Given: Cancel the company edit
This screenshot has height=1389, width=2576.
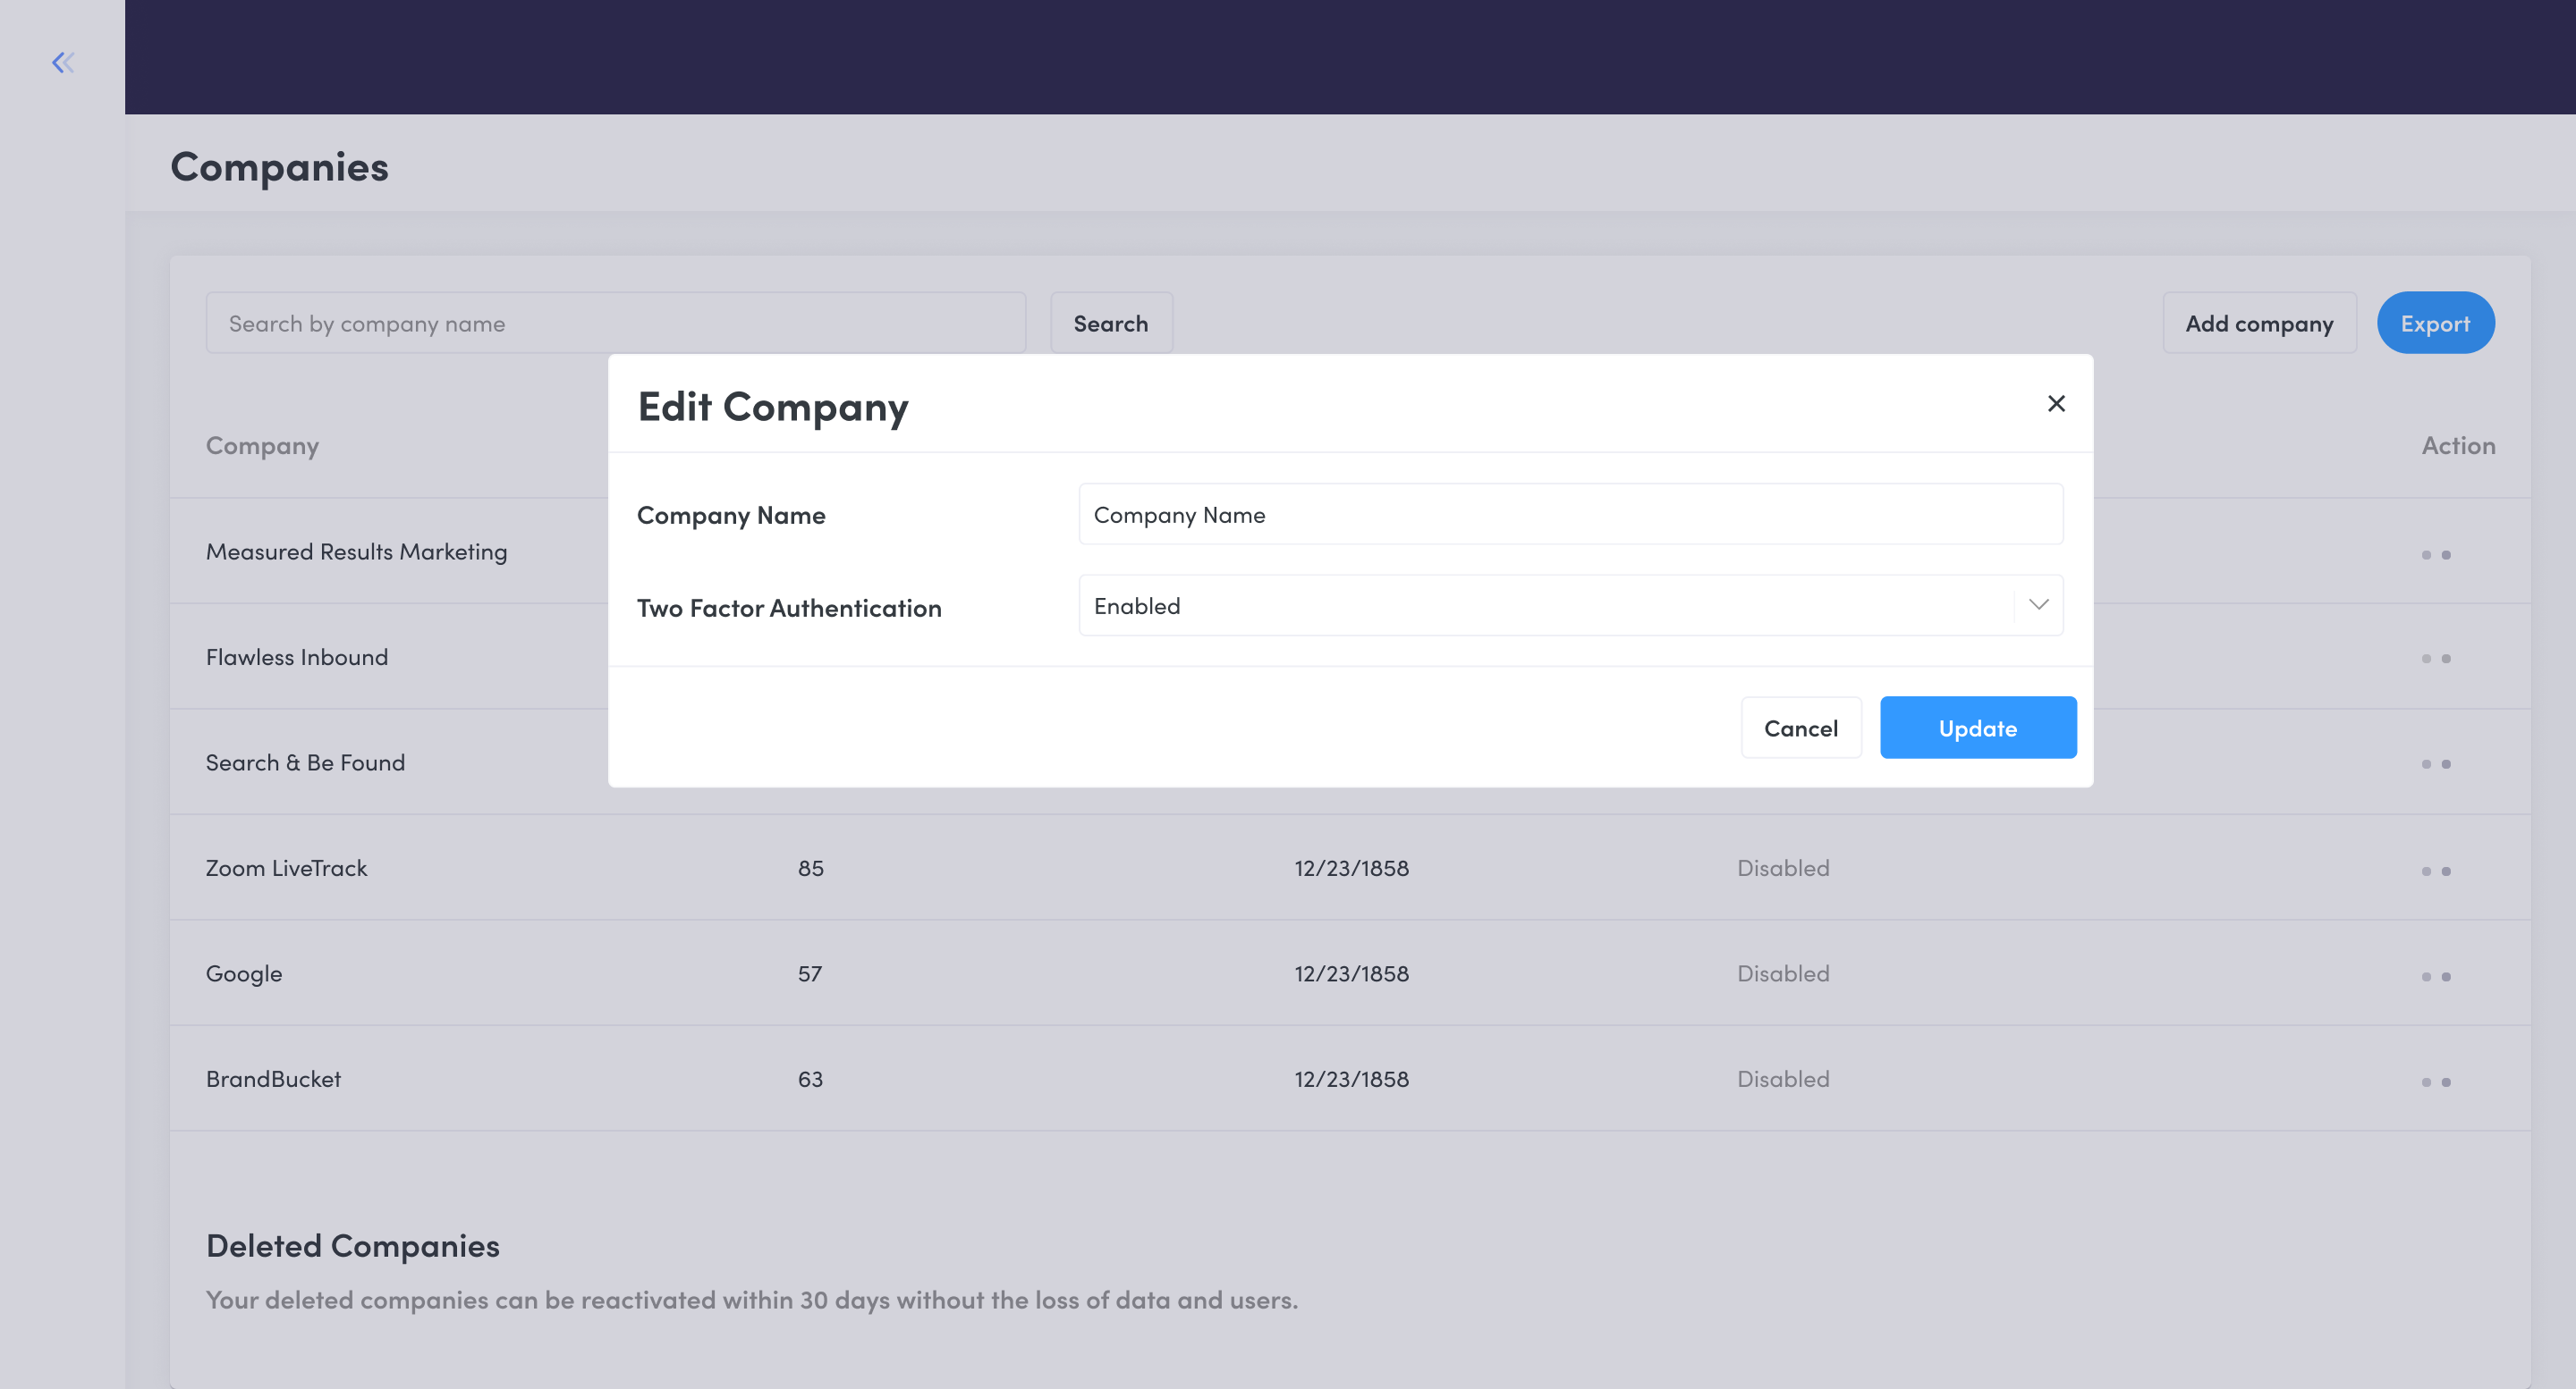Looking at the screenshot, I should 1800,728.
